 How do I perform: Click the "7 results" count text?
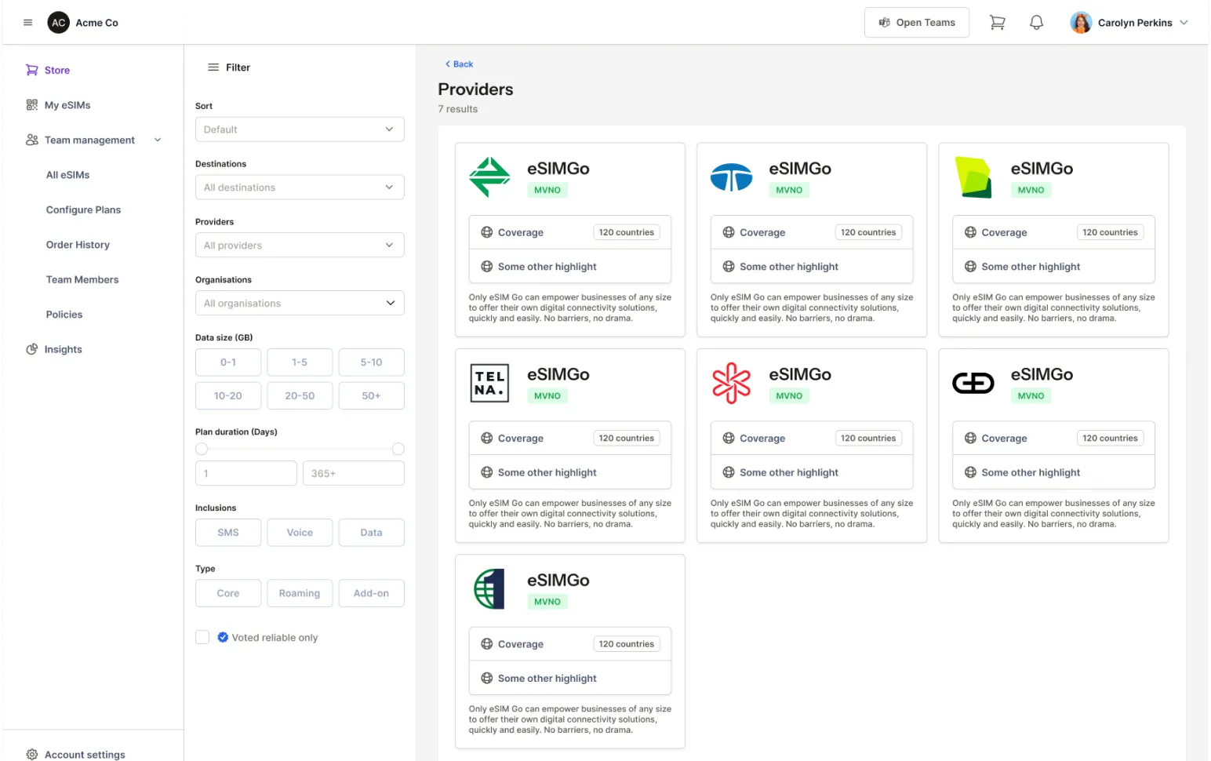tap(458, 109)
